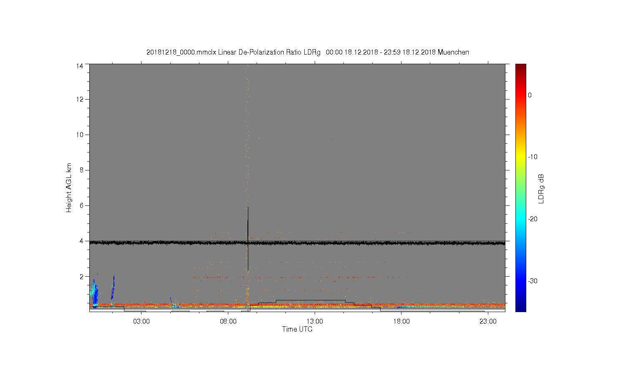626x375 pixels.
Task: Click the height tick label 12
Action: tap(79, 99)
